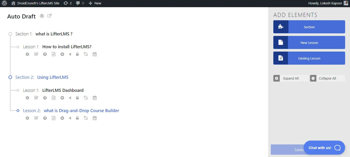350x157 pixels.
Task: Collapse All sections
Action: [327, 78]
